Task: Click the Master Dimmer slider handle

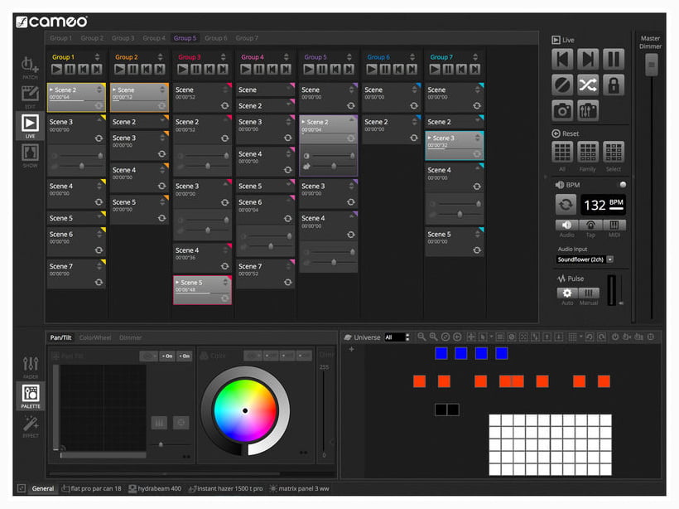Action: [651, 64]
